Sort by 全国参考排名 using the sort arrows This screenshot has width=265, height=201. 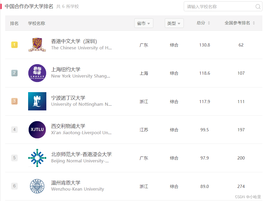click(254, 23)
